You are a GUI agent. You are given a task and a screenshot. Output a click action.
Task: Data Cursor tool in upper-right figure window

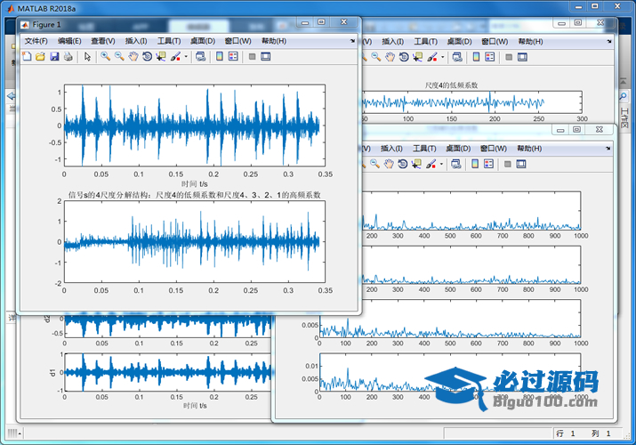(x=418, y=57)
